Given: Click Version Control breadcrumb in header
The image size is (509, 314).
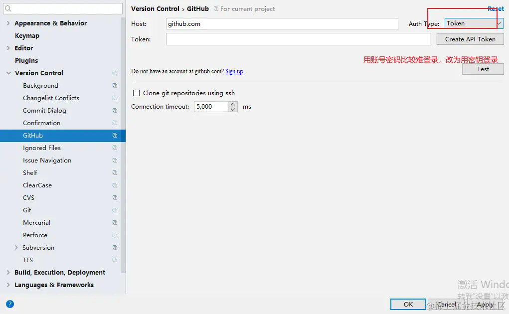Looking at the screenshot, I should tap(155, 9).
